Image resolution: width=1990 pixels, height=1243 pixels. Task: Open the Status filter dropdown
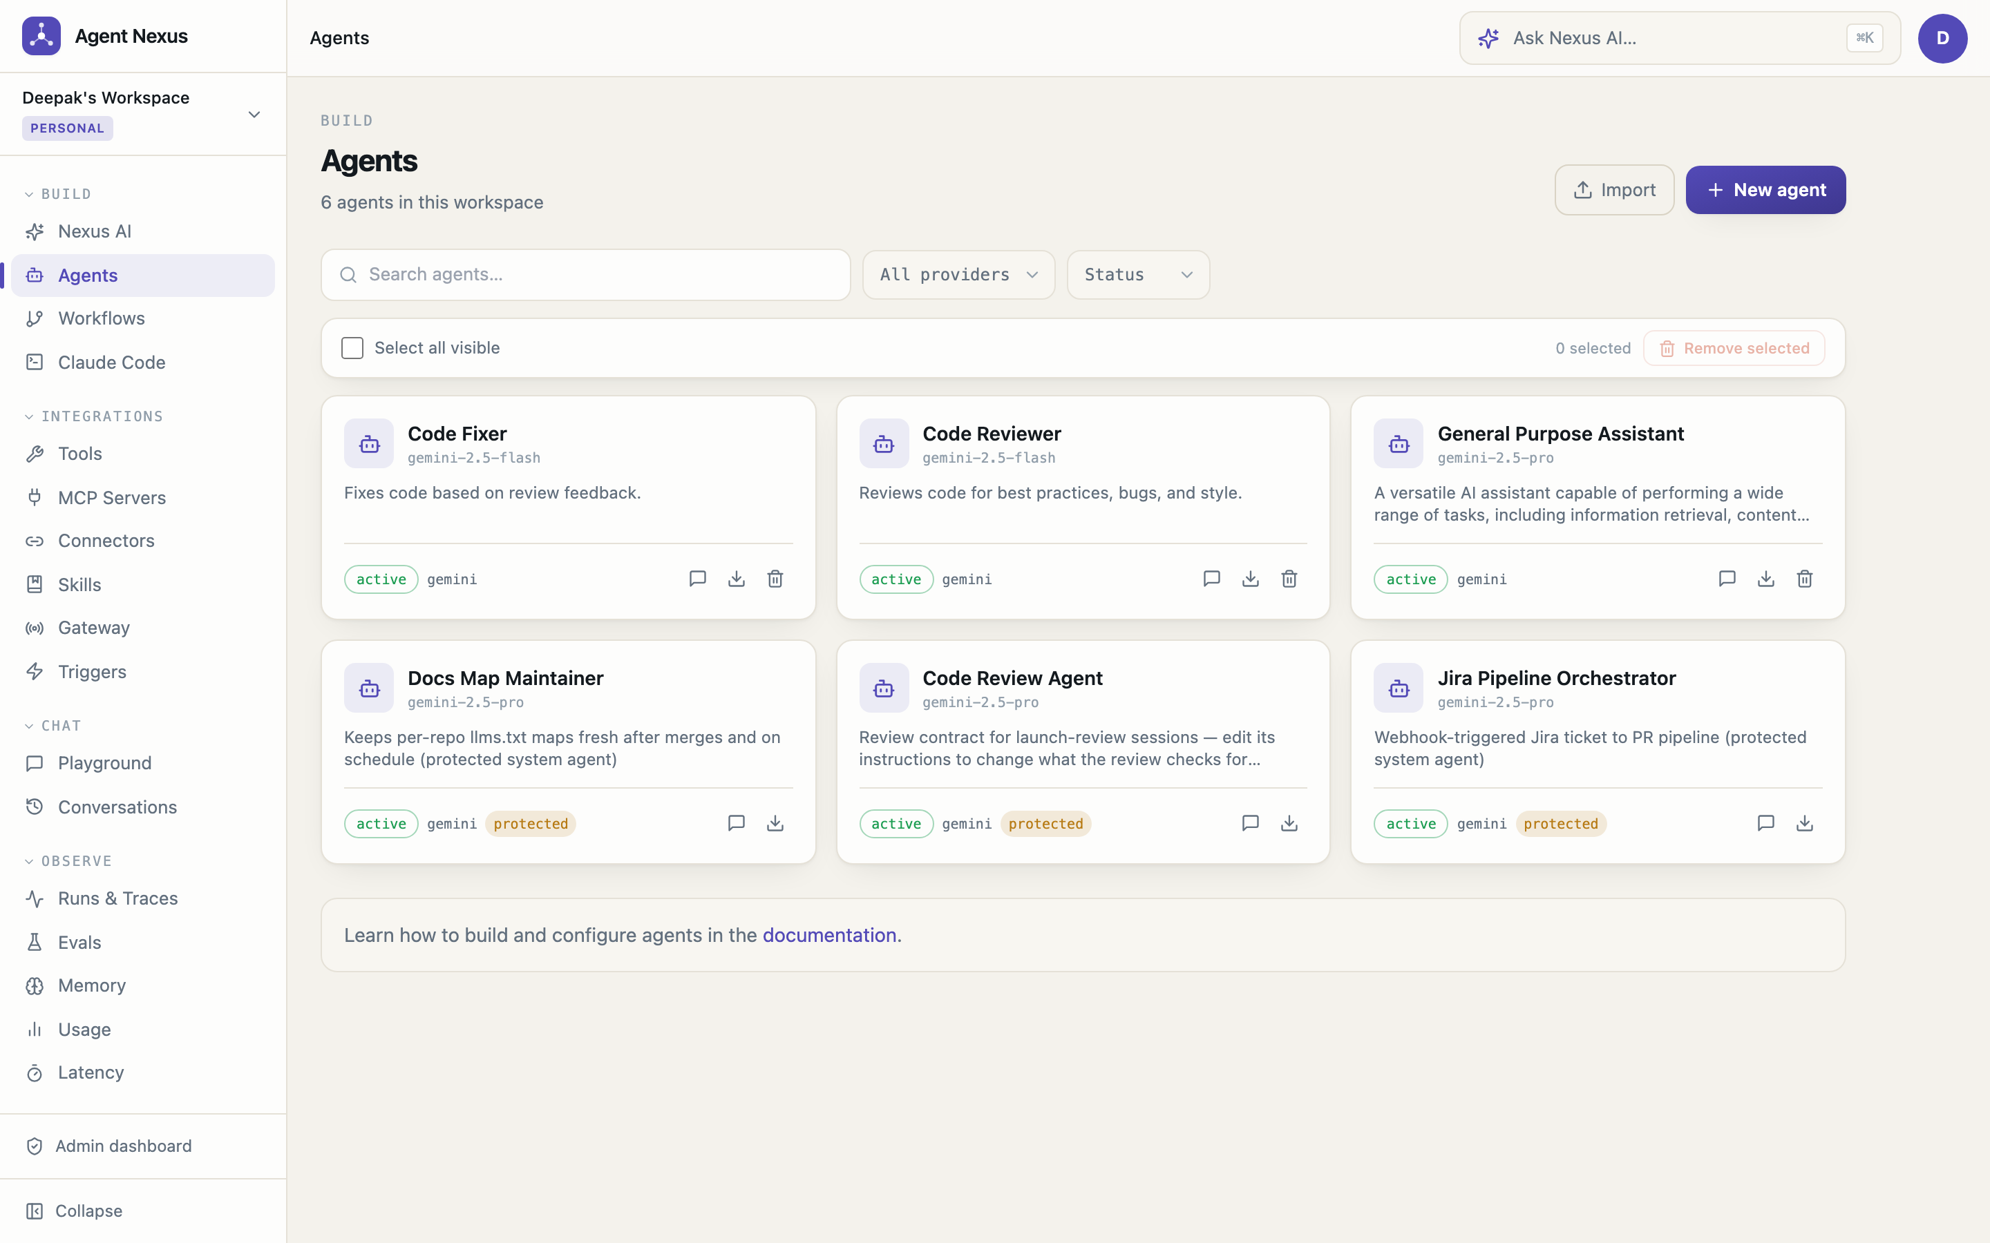pyautogui.click(x=1137, y=275)
